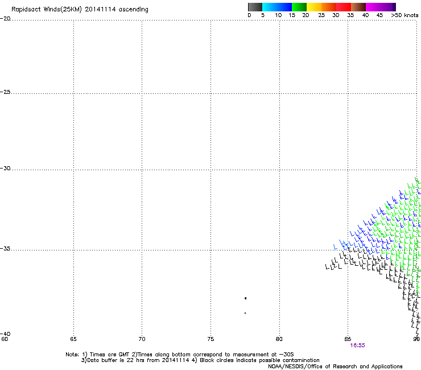Click the brown 35-40 knots color band
The width and height of the screenshot is (421, 370).
coord(358,7)
